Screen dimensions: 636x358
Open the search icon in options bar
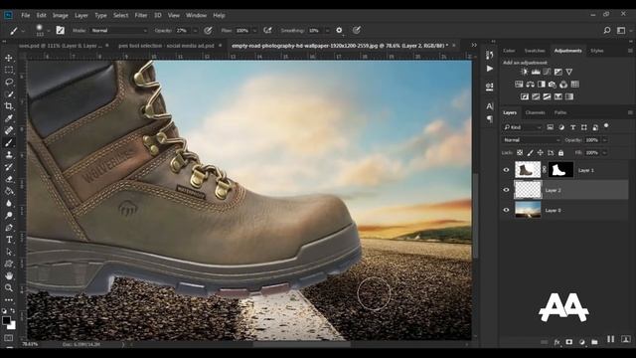(x=607, y=30)
